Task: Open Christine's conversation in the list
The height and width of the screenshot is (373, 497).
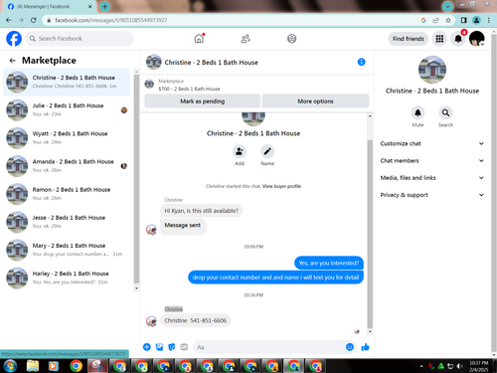Action: click(67, 82)
